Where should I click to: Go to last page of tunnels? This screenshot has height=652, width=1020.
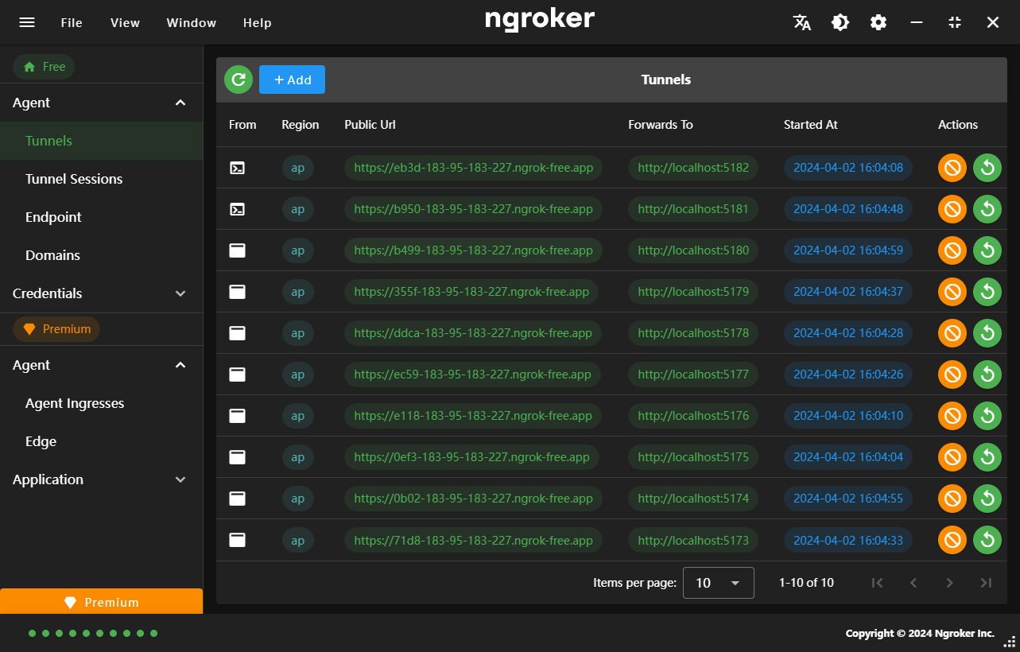[x=986, y=583]
